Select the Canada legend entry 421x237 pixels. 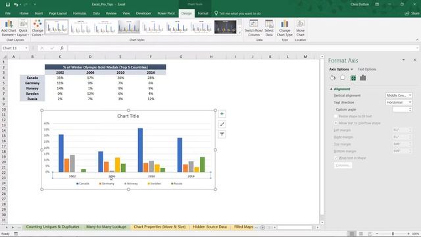coord(83,184)
